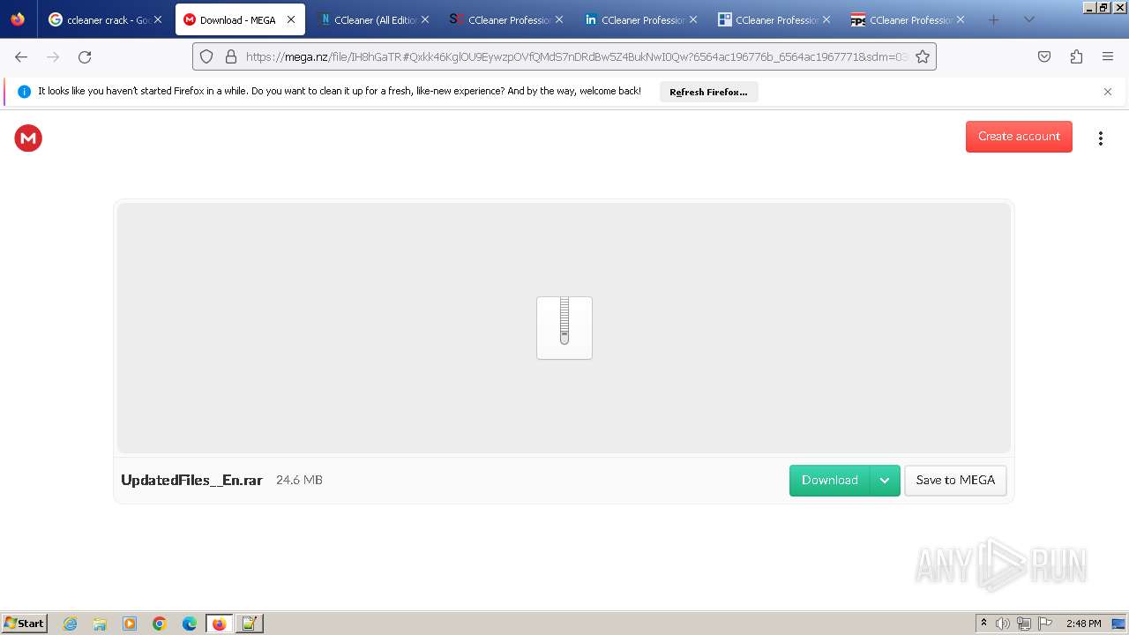Expand Download options dropdown arrow
This screenshot has height=635, width=1129.
point(885,481)
